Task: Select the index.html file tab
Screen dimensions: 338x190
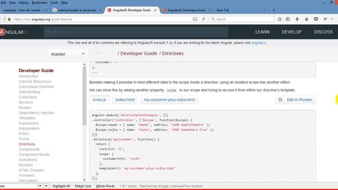Action: (125, 100)
